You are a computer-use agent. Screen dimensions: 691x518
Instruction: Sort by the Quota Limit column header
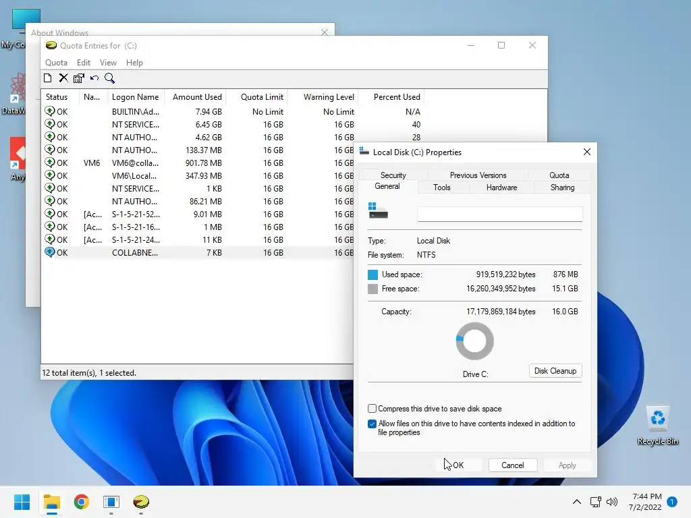pyautogui.click(x=257, y=97)
